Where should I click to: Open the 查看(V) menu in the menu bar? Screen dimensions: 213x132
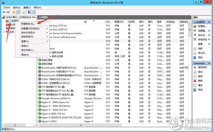click(27, 7)
